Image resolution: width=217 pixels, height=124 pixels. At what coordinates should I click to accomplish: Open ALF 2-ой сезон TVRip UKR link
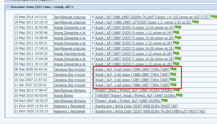132,80
